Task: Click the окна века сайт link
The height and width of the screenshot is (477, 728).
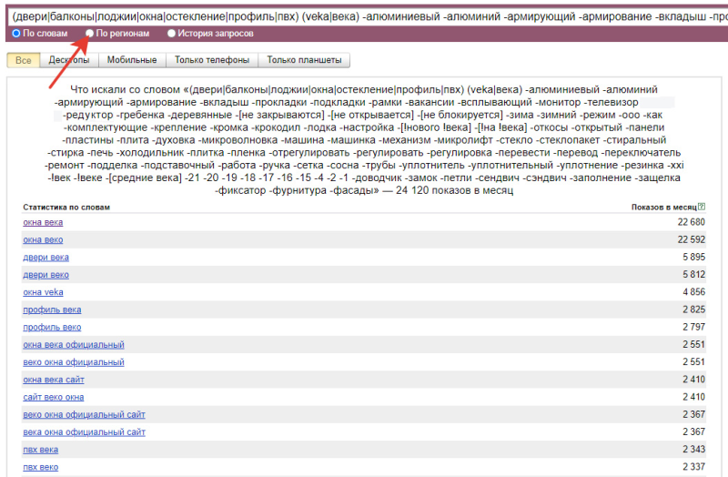Action: point(53,380)
